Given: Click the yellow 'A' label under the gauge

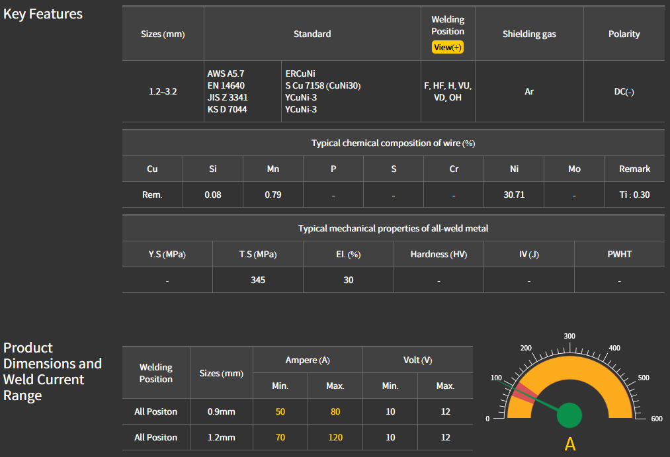Looking at the screenshot, I should pos(569,444).
